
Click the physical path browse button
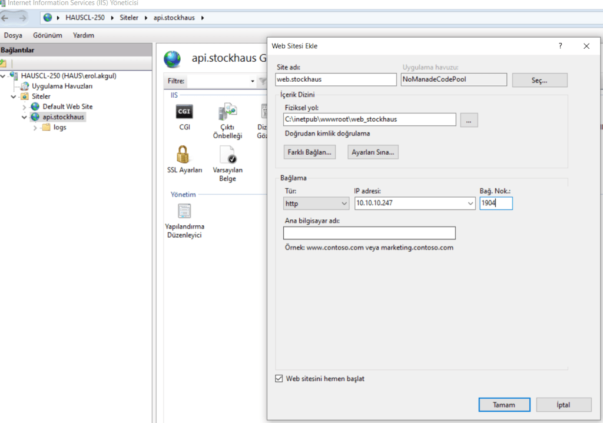[x=469, y=120]
